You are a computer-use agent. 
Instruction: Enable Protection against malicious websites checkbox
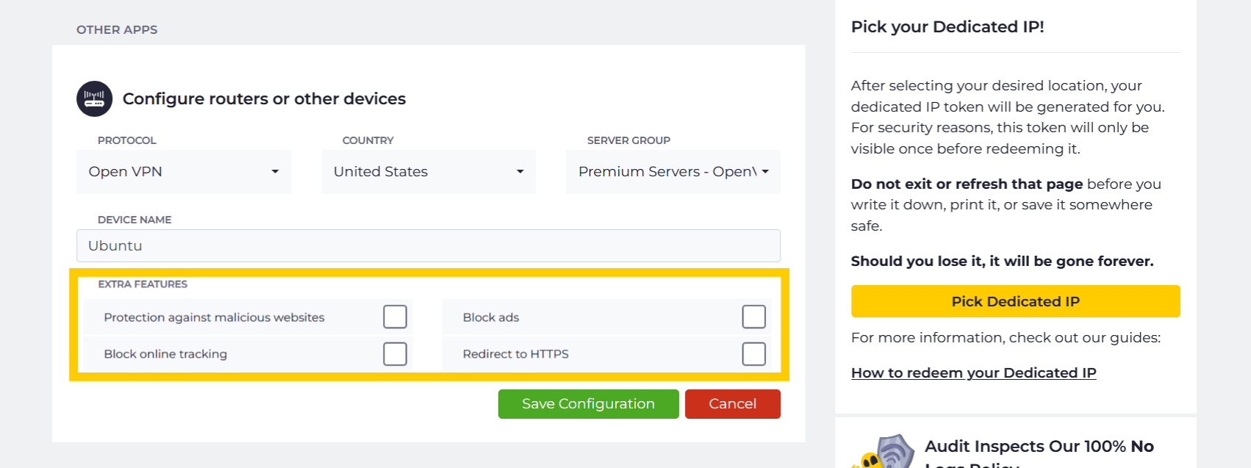[x=395, y=317]
